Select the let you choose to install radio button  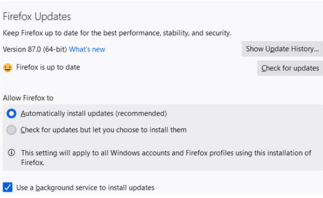coord(11,130)
